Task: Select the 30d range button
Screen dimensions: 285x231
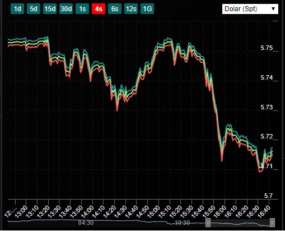Action: pyautogui.click(x=66, y=9)
